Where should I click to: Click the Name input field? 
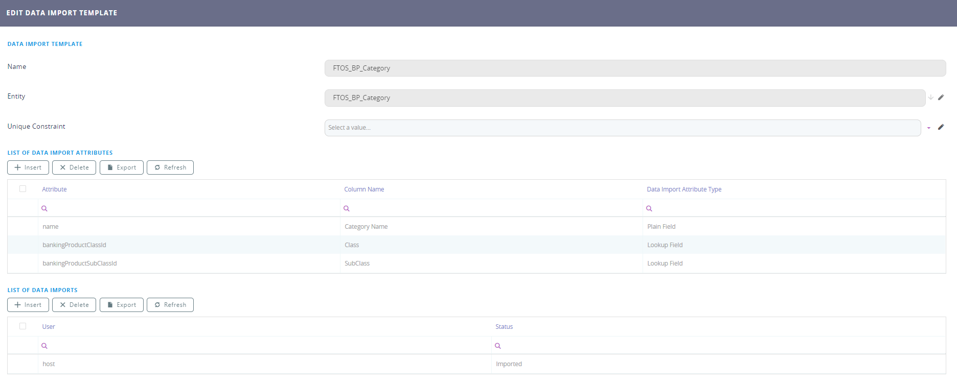pos(635,68)
